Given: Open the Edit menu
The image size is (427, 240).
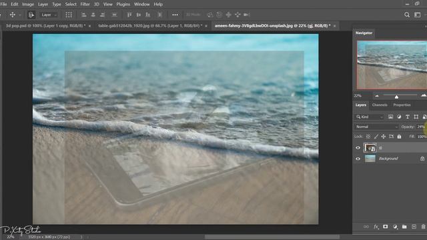Looking at the screenshot, I should (x=15, y=5).
